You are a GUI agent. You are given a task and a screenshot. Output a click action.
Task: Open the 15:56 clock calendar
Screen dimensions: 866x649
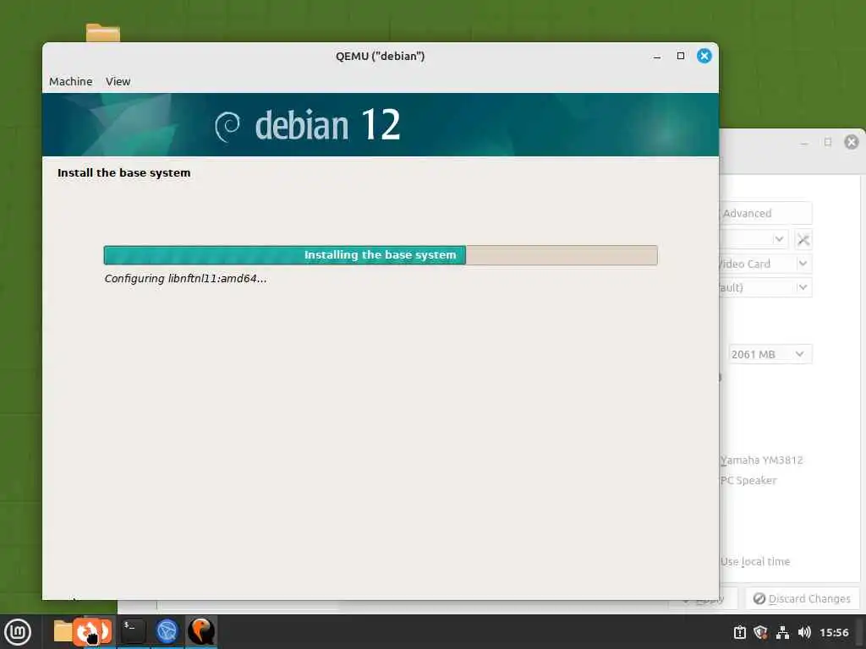(834, 632)
